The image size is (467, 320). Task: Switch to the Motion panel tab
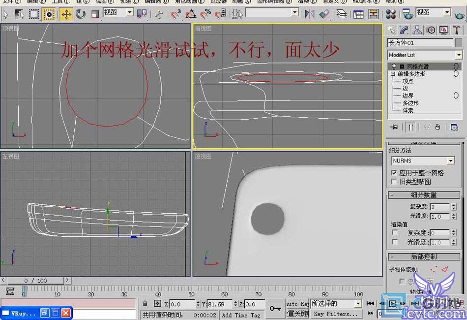point(431,30)
